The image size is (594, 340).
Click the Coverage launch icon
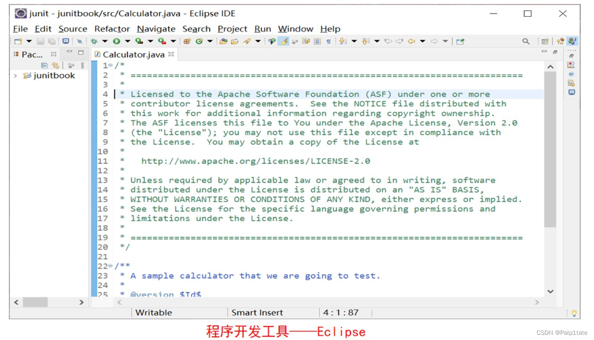(x=139, y=41)
